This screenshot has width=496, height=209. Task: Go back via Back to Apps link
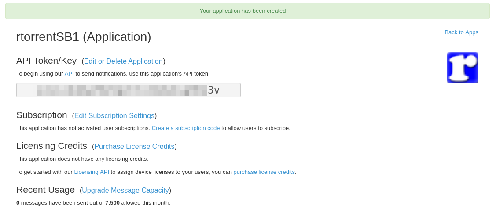point(461,32)
